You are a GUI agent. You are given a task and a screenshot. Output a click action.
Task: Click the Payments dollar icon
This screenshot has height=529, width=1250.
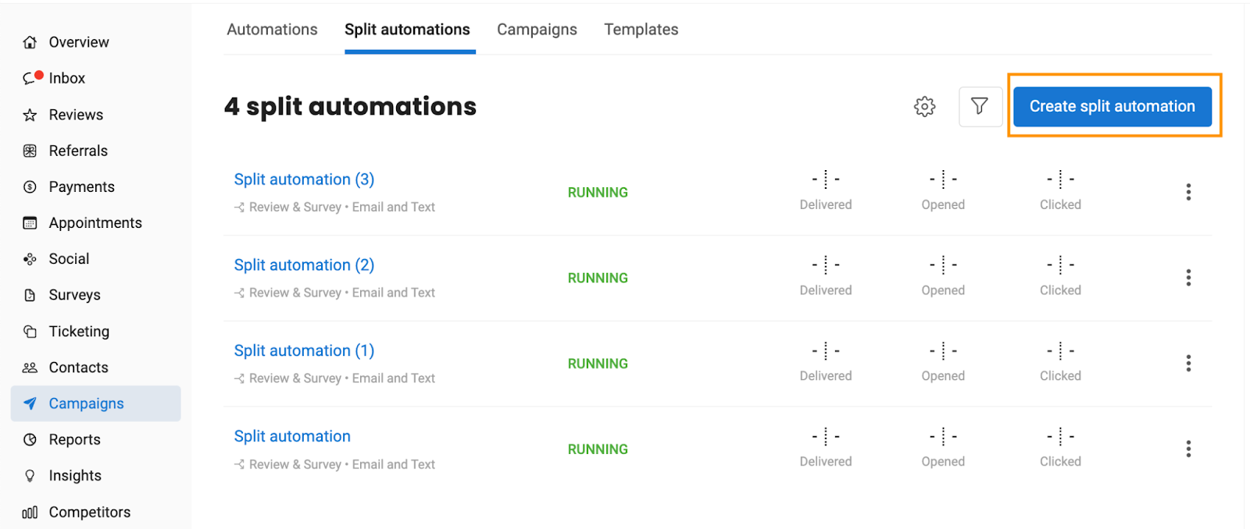tap(30, 186)
